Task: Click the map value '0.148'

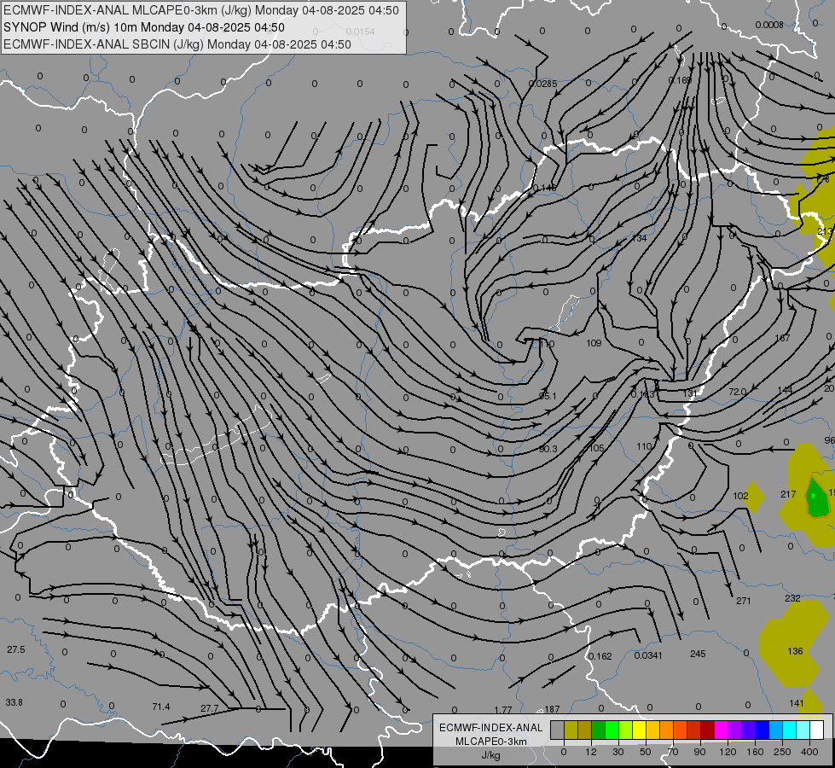Action: pyautogui.click(x=544, y=188)
